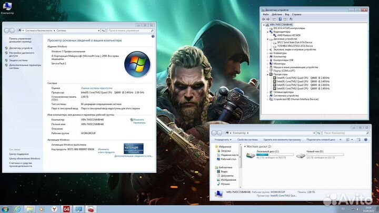The width and height of the screenshot is (379, 213).
Task: Click the help icon in Компьютер window toolbar
Action: coord(366,139)
